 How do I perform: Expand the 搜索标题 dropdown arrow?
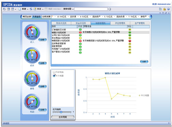(x=73, y=9)
